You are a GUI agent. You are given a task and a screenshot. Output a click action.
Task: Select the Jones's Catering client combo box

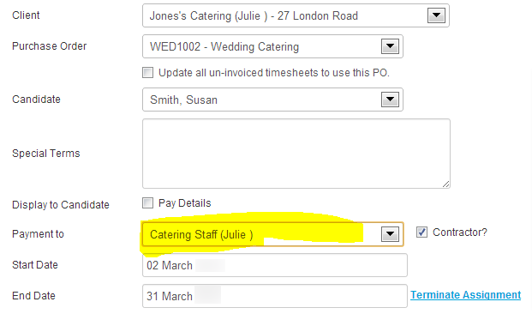[296, 15]
